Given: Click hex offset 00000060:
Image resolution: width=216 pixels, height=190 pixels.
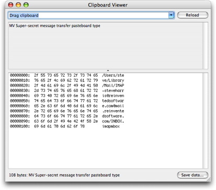Looking at the screenshot, I should tap(20, 106).
